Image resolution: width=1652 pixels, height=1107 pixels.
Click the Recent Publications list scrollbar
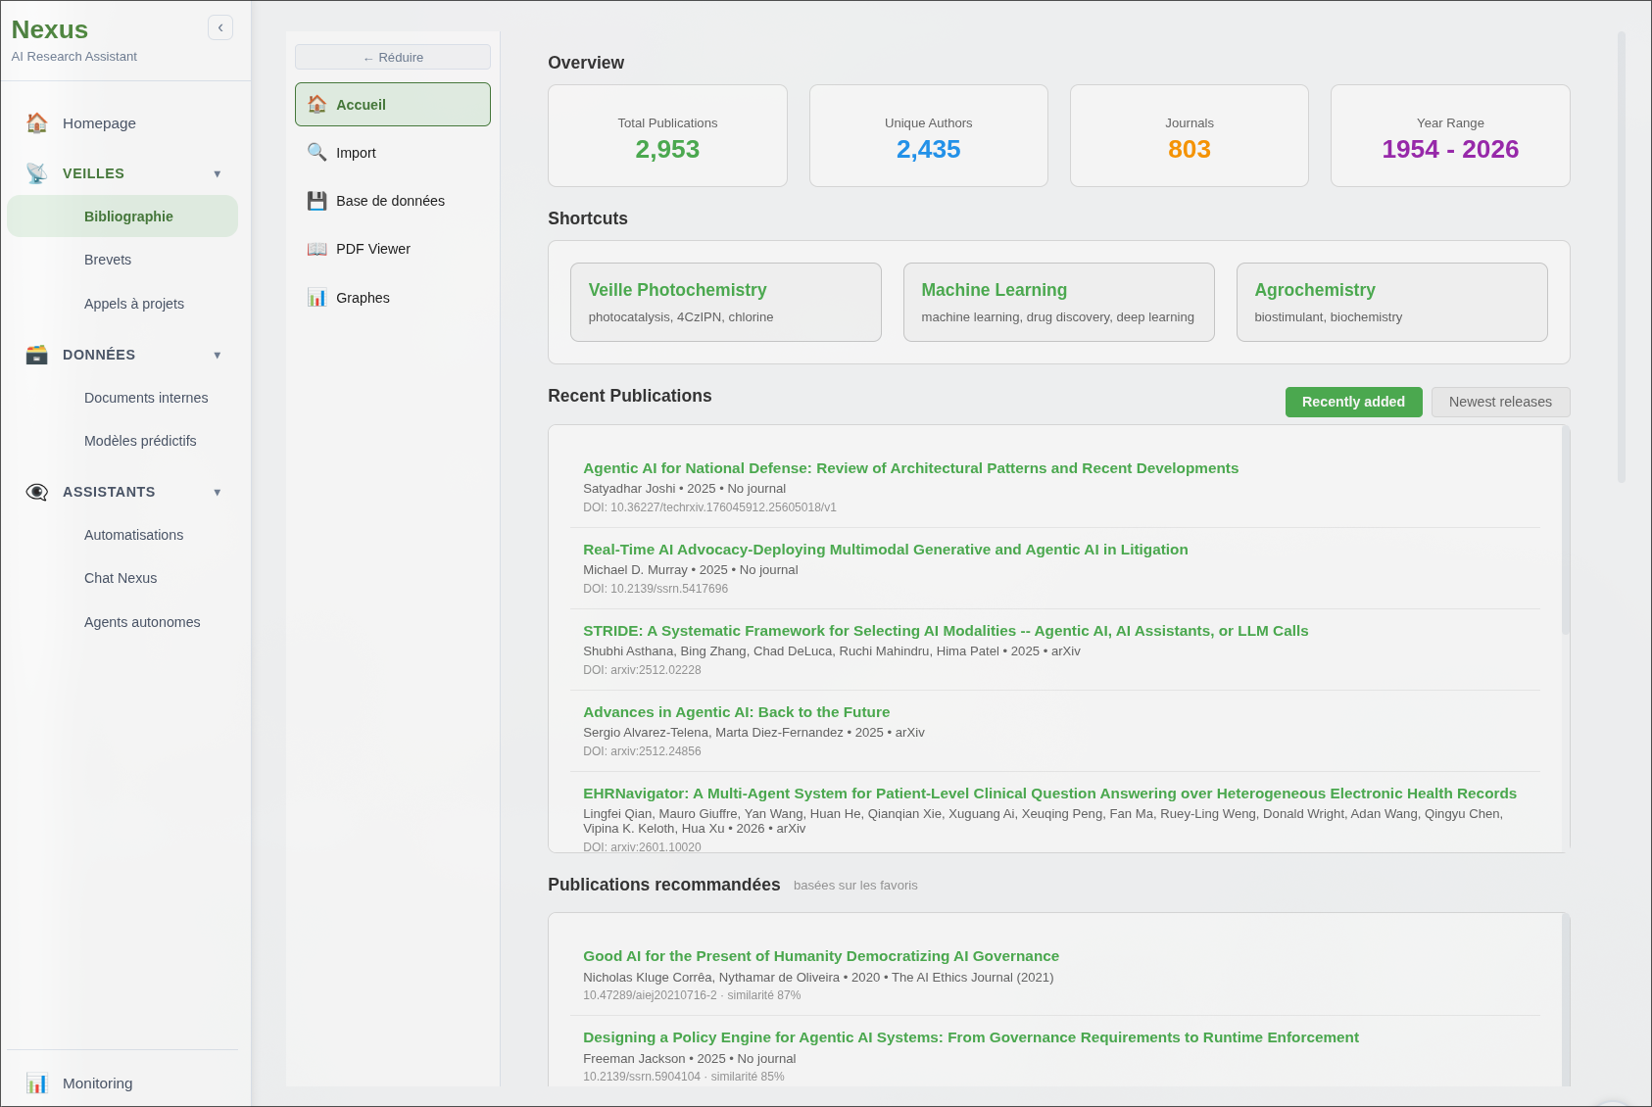(1566, 530)
